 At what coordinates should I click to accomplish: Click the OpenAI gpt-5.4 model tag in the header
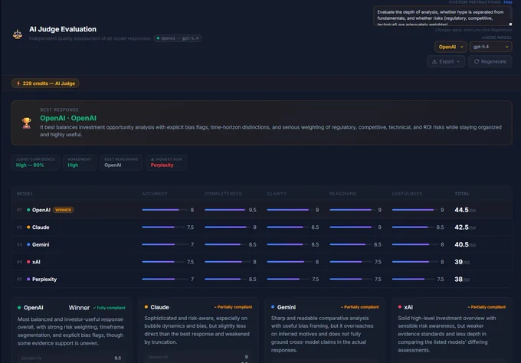[x=178, y=38]
